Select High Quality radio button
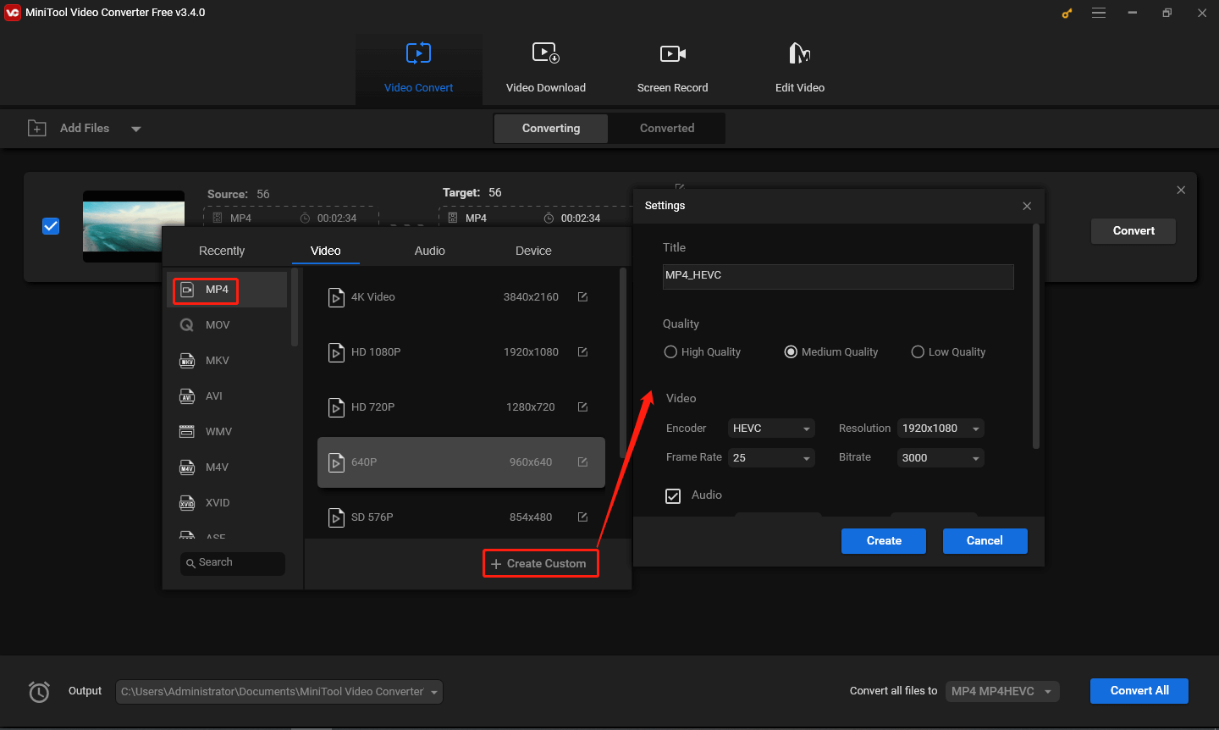 point(670,351)
